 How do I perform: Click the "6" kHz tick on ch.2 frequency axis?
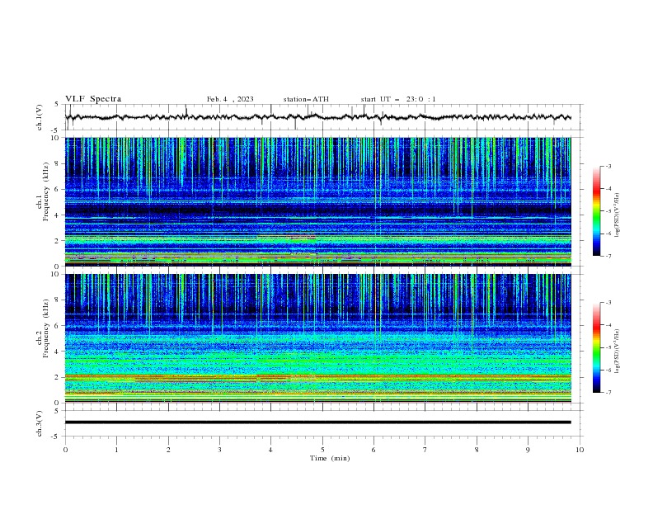(58, 325)
